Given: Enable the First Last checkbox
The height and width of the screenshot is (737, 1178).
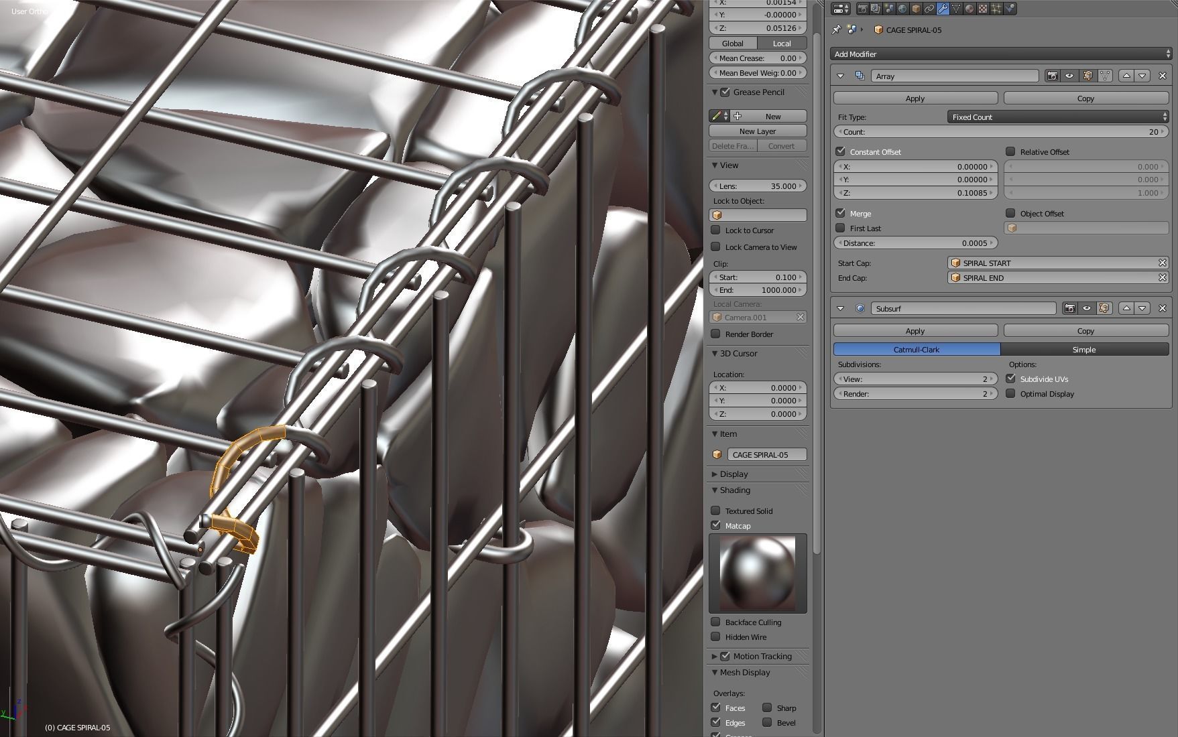Looking at the screenshot, I should 840,228.
